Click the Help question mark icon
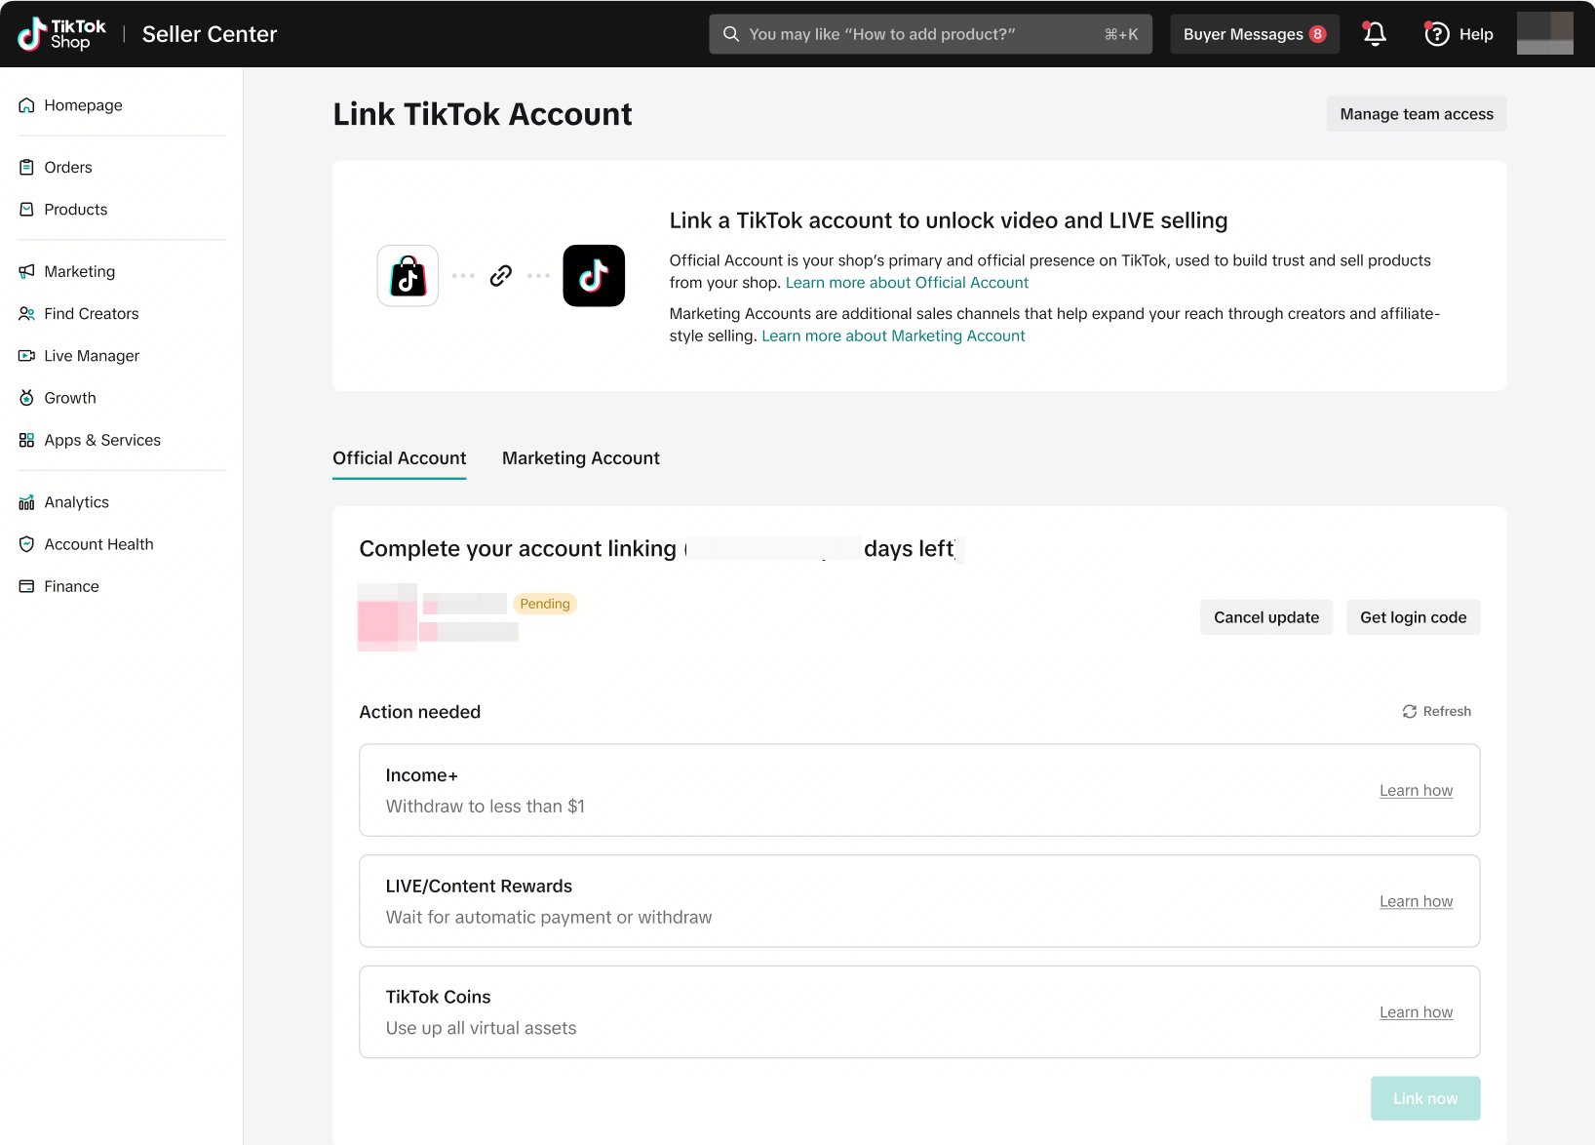This screenshot has width=1595, height=1145. [x=1436, y=34]
